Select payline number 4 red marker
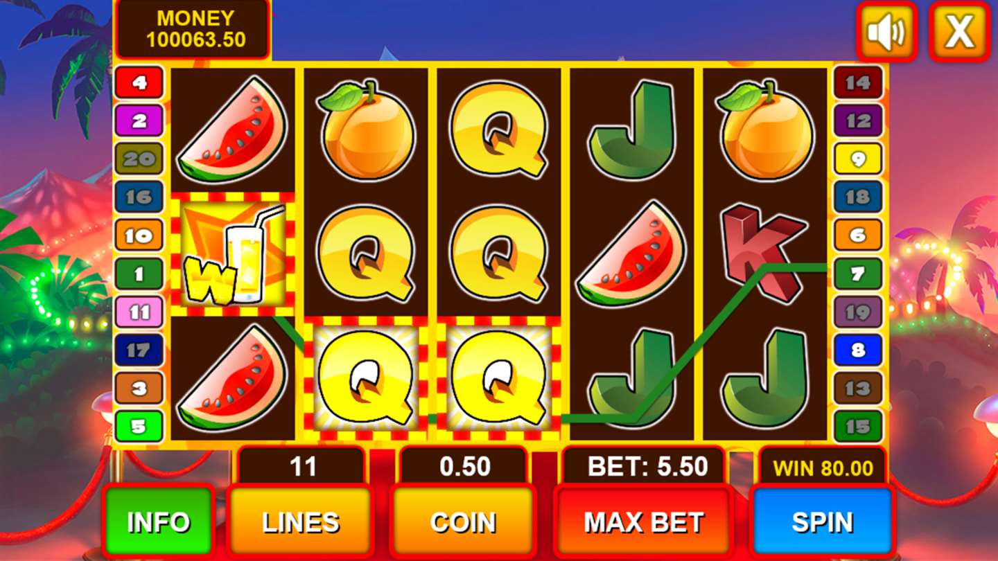Viewport: 998px width, 561px height. (x=139, y=83)
